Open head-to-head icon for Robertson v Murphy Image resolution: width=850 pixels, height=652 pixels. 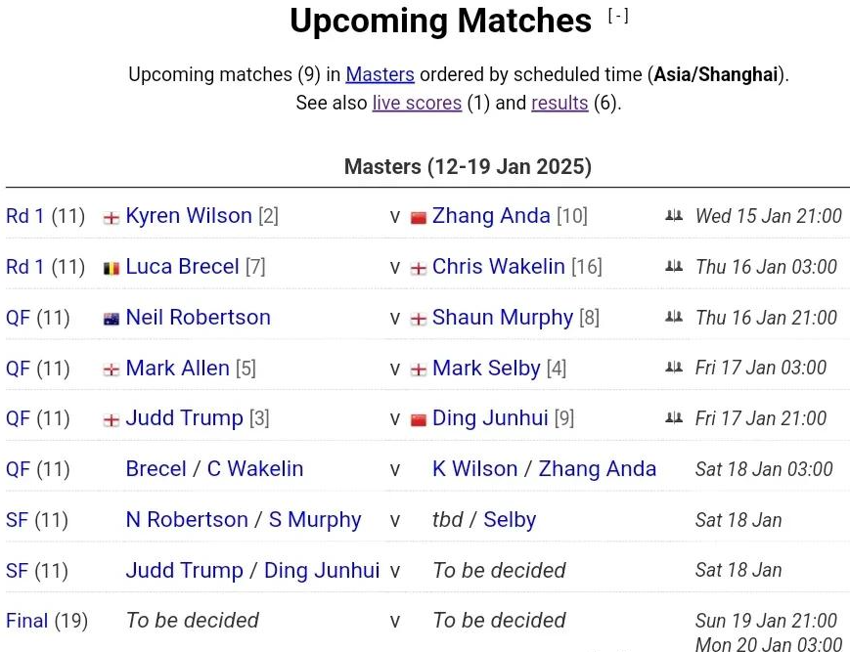tap(673, 318)
